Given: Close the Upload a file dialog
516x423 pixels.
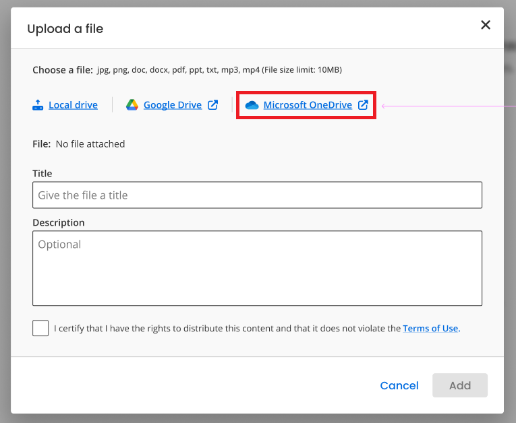Looking at the screenshot, I should pos(486,25).
